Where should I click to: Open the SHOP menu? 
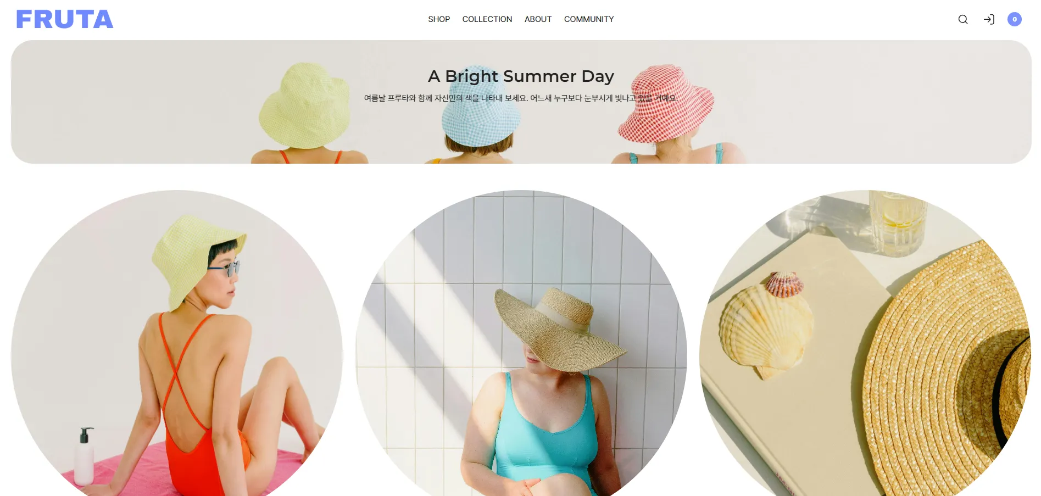tap(439, 19)
